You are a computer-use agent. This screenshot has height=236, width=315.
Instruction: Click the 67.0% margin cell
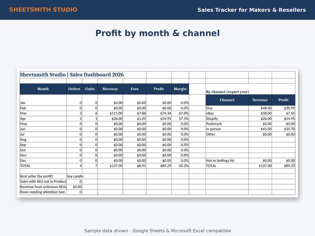tap(180, 113)
